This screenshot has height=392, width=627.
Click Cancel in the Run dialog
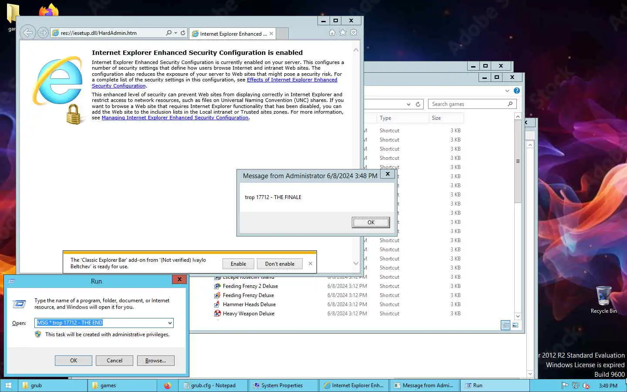[115, 361]
